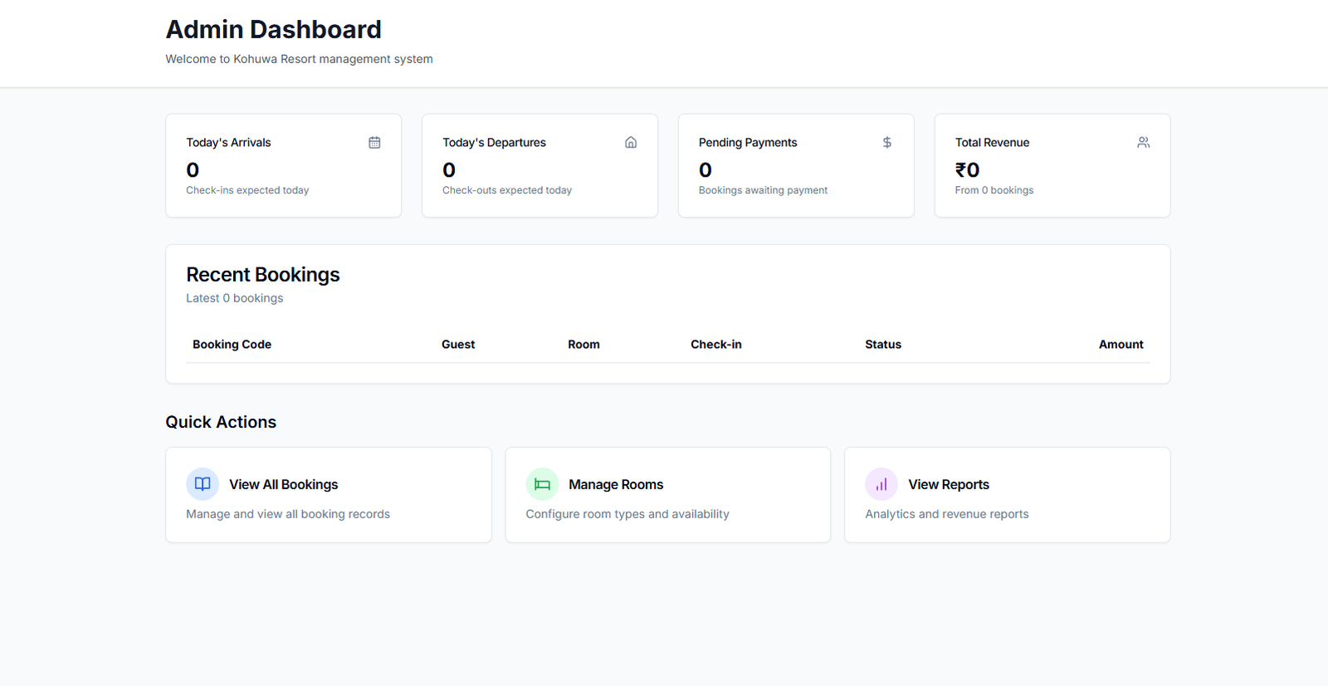Select the Room column header
1328x686 pixels.
(583, 345)
